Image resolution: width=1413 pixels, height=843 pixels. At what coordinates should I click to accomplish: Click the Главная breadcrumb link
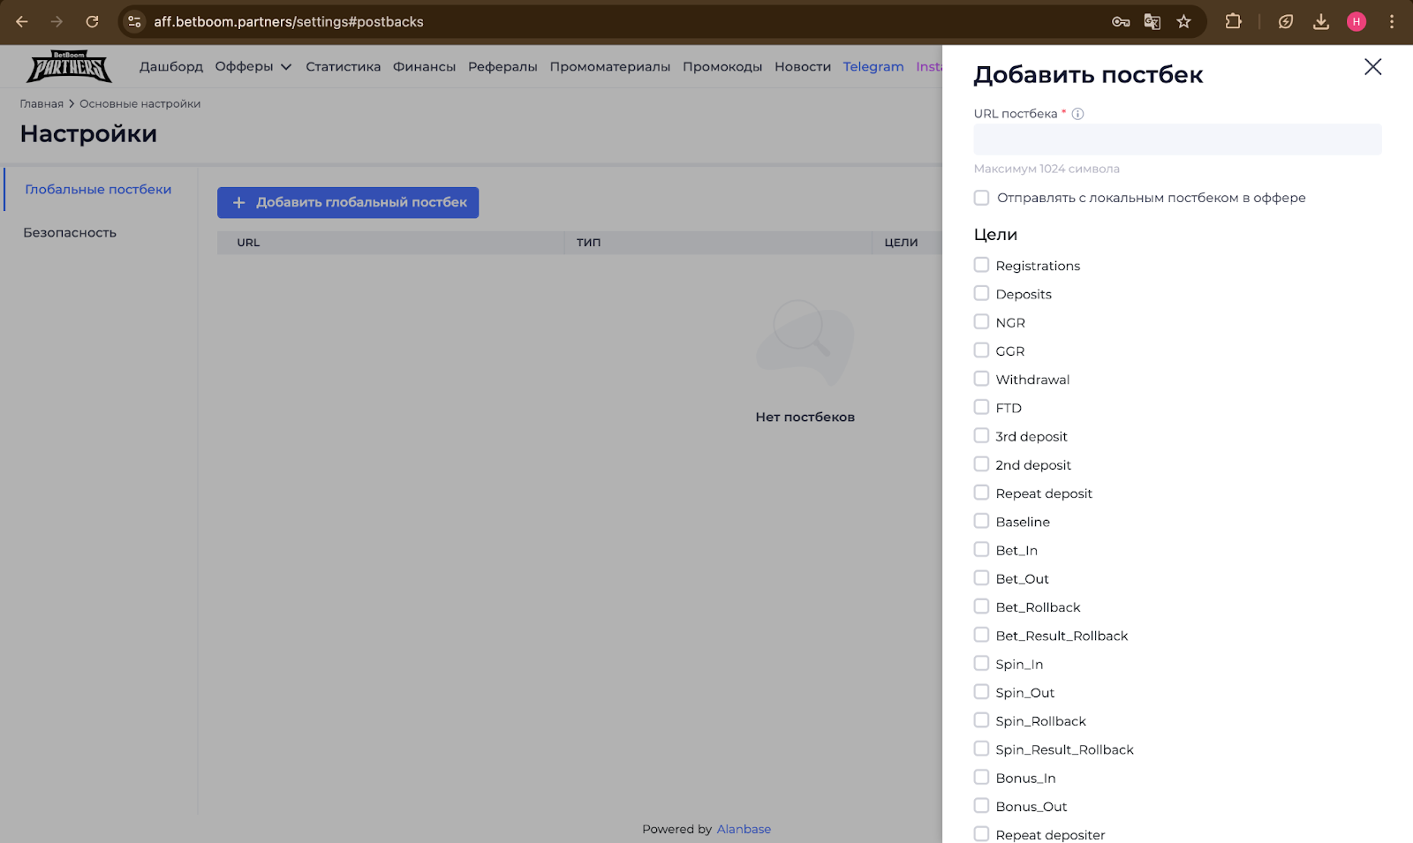click(x=42, y=104)
